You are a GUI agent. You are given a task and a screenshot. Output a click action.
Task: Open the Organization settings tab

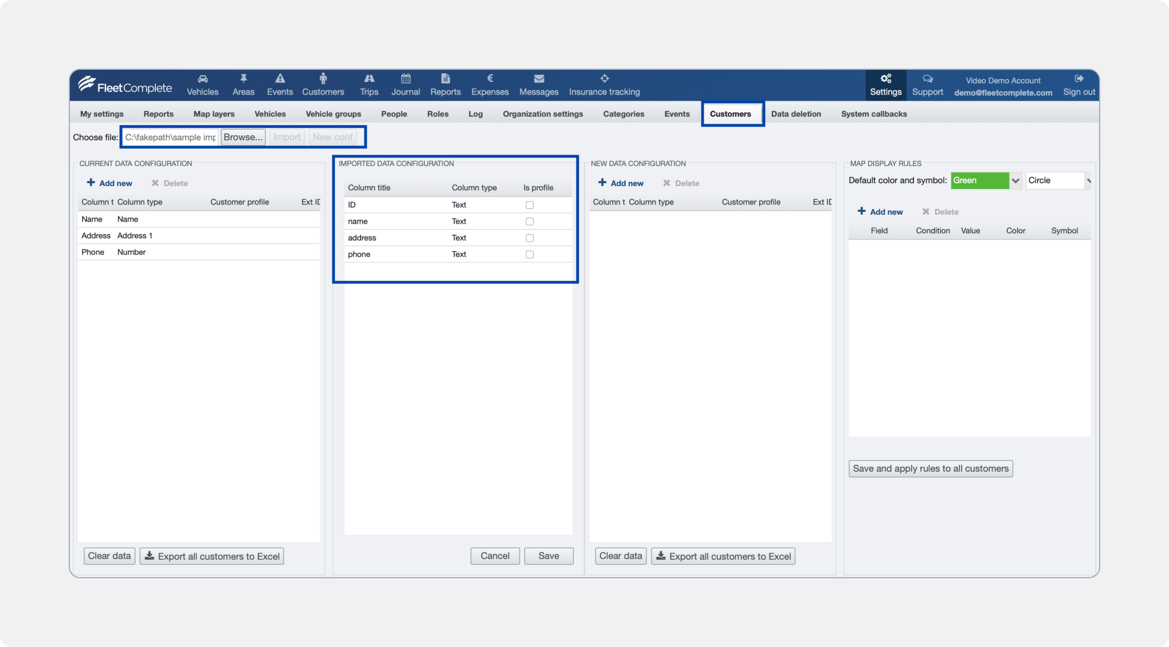(543, 114)
